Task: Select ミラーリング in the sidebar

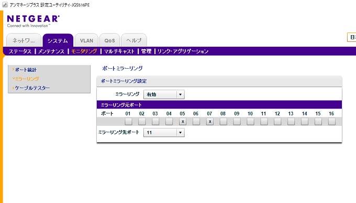Action: 27,79
